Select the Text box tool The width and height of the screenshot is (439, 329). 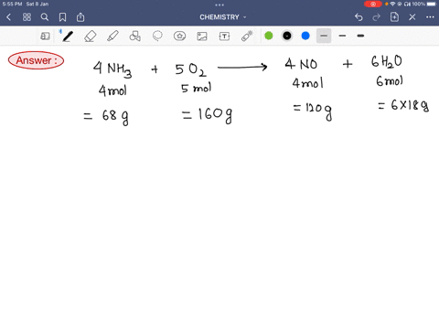coord(224,37)
